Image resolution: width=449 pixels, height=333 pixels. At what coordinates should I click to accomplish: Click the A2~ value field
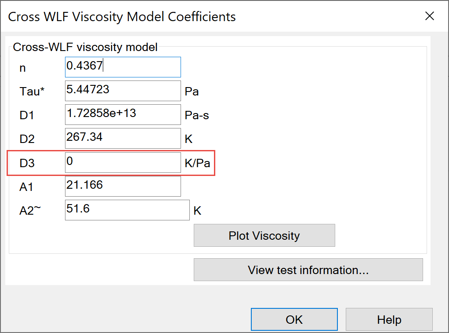click(127, 210)
